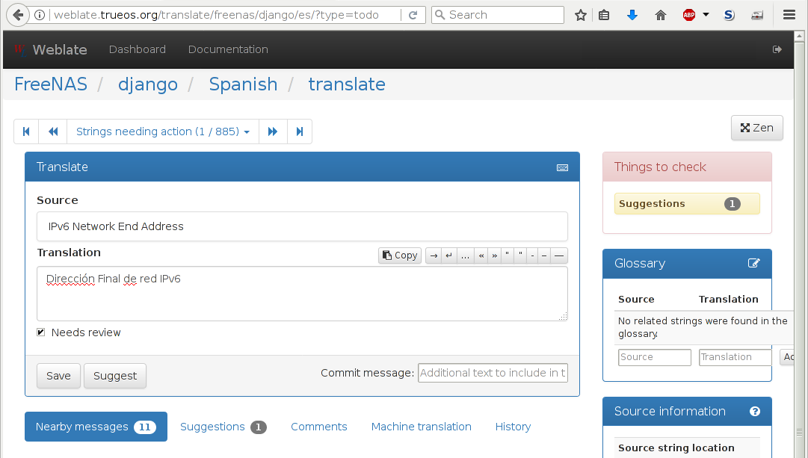Uncheck the Needs review checkbox
The height and width of the screenshot is (458, 808).
click(40, 332)
